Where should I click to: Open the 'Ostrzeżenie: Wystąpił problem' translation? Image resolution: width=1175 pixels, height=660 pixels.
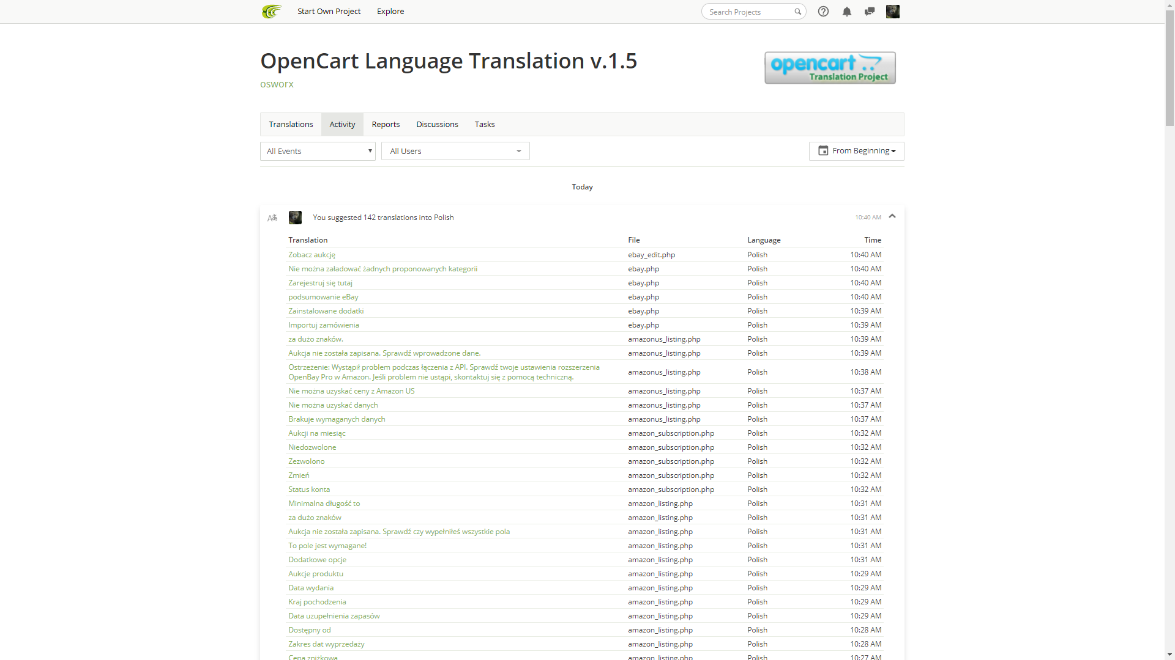pos(444,372)
